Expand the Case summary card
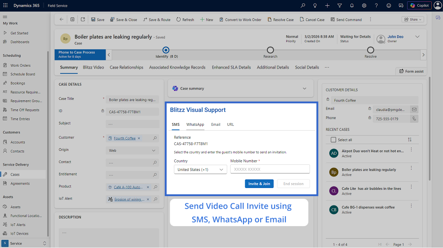This screenshot has height=248, width=443. pyautogui.click(x=305, y=88)
